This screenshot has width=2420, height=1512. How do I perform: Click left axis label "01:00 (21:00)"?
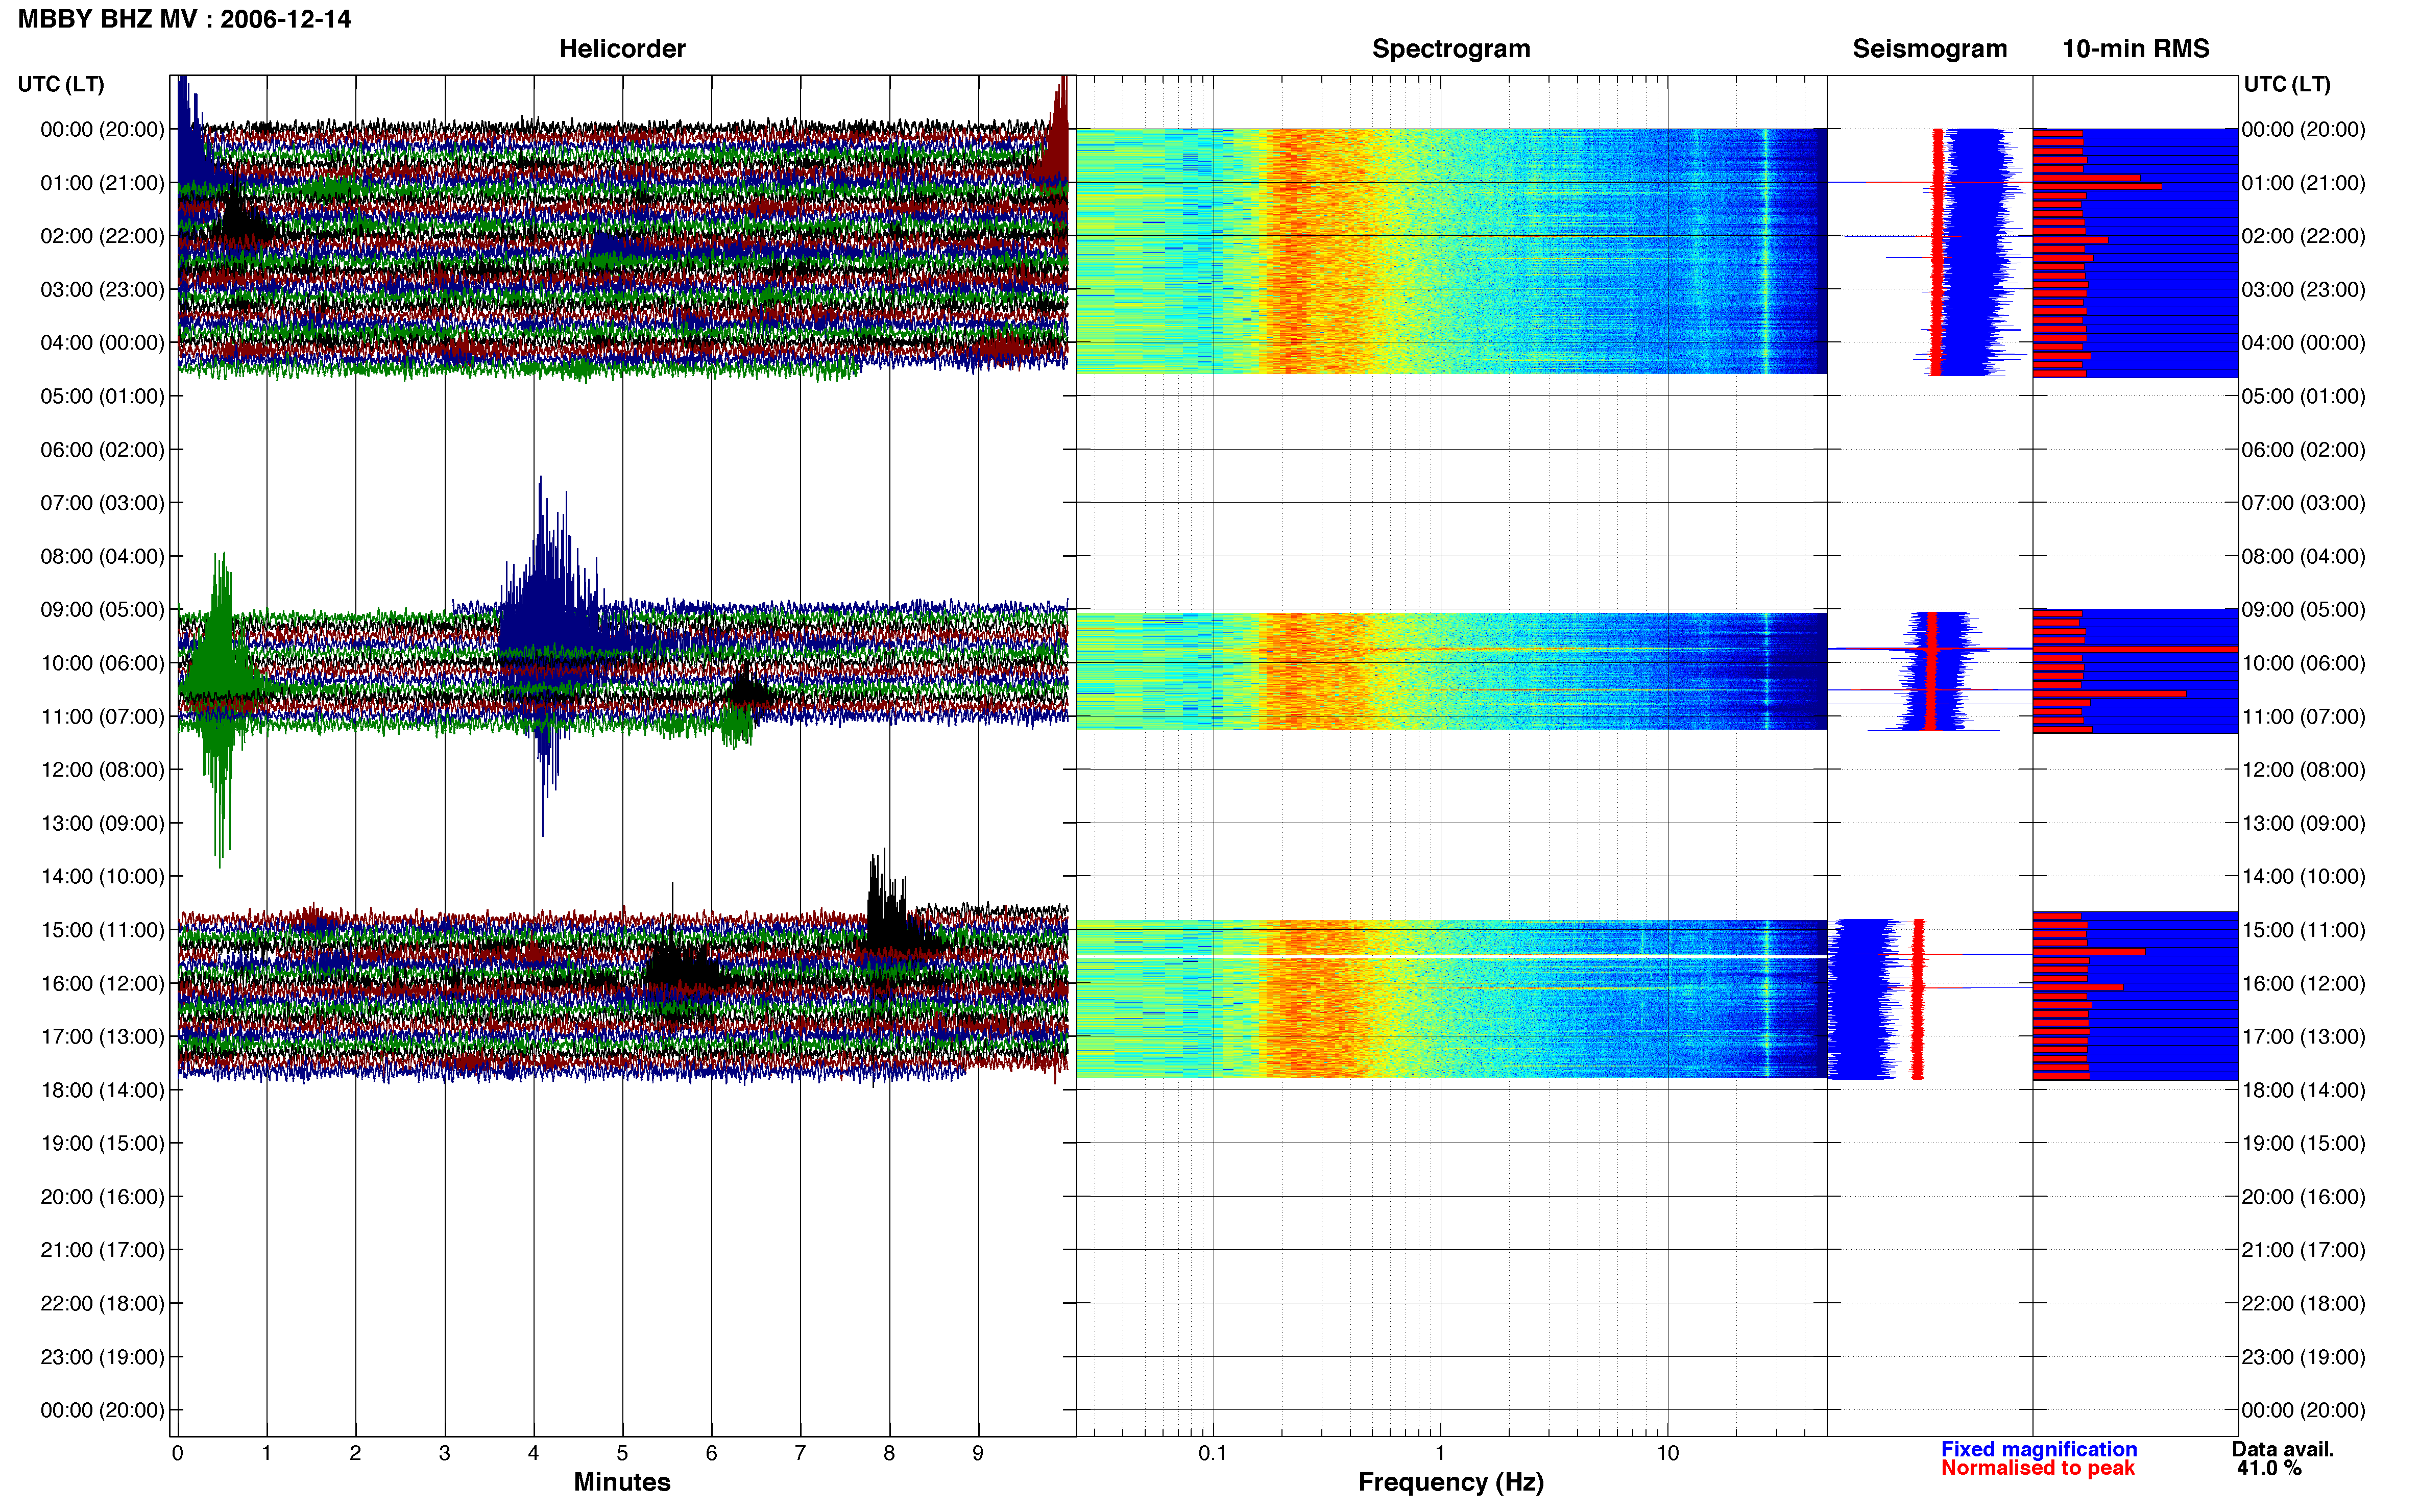click(102, 183)
